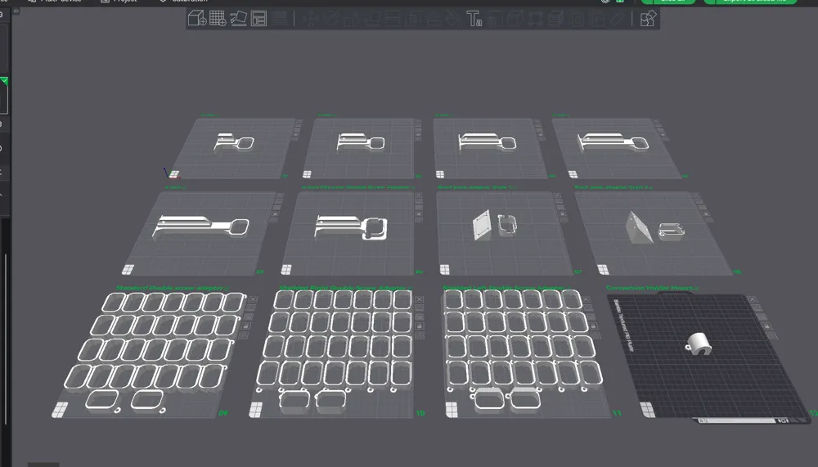Toggle lock on Connection Holder Mount plate
Screen dimensions: 818x467
click(x=767, y=326)
